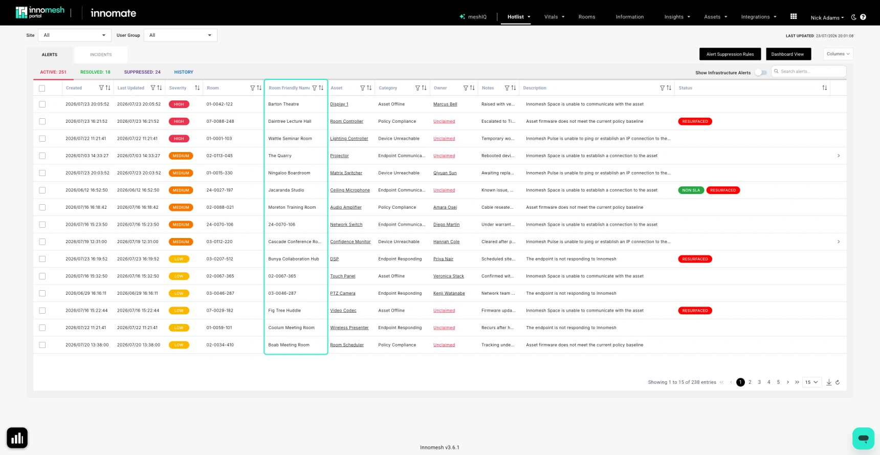Go to Information page
880x455 pixels.
point(630,17)
